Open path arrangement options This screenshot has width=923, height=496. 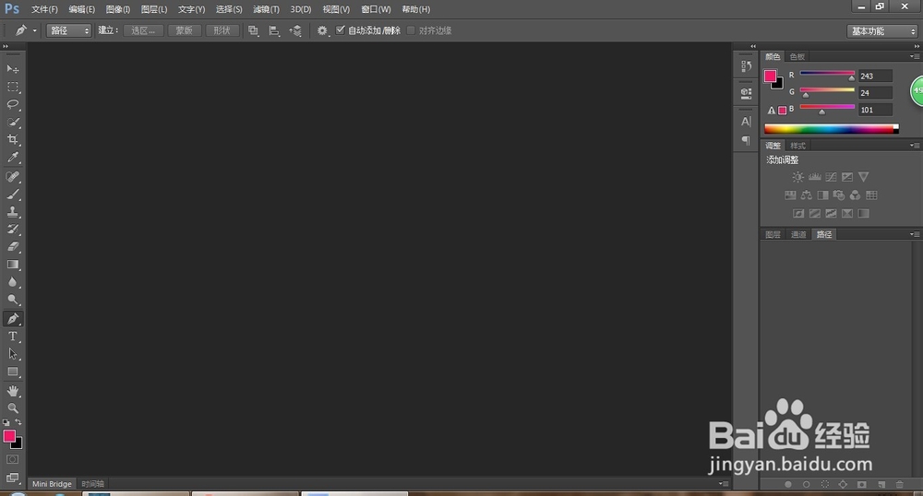[295, 30]
